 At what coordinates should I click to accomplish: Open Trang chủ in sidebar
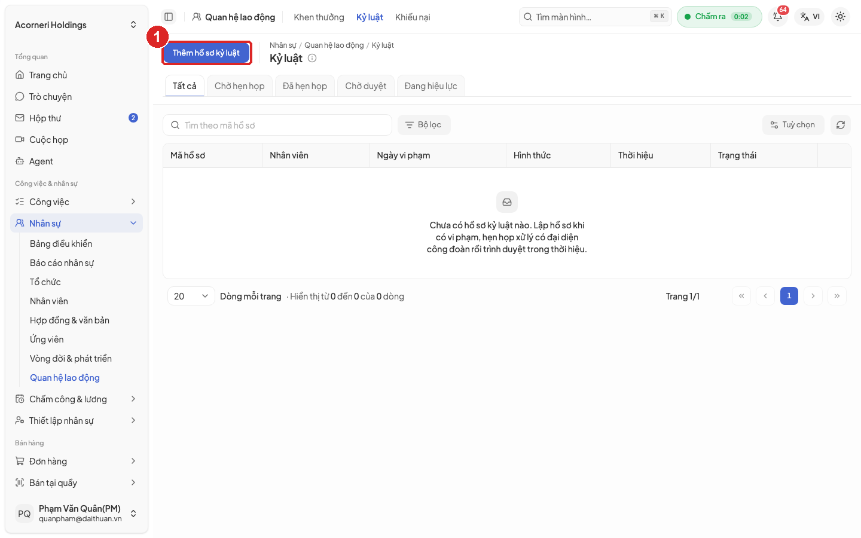[x=77, y=75]
